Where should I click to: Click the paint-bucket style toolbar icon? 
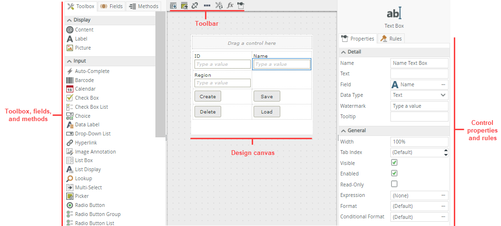pyautogui.click(x=241, y=5)
